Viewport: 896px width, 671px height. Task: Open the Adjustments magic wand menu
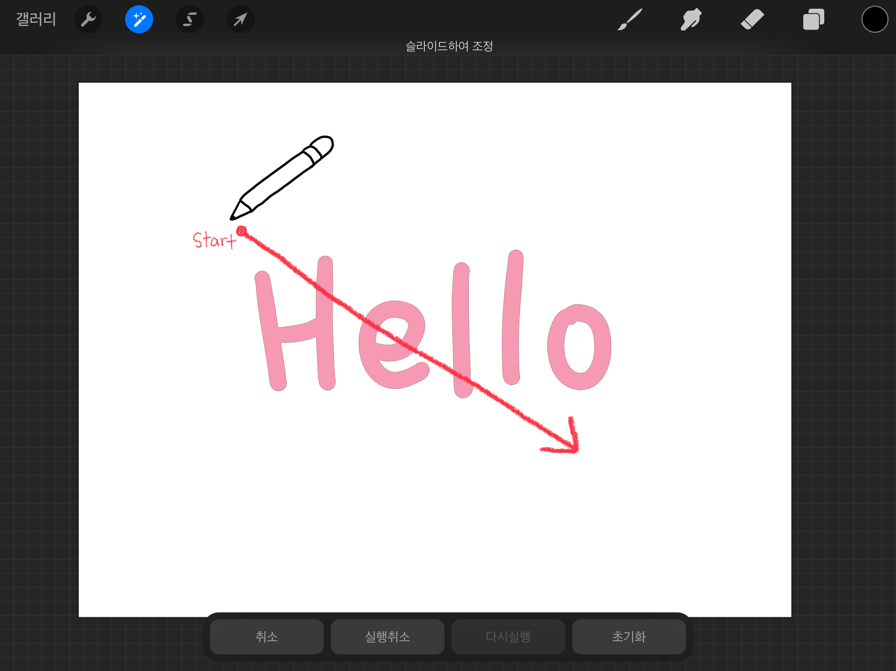[x=139, y=19]
